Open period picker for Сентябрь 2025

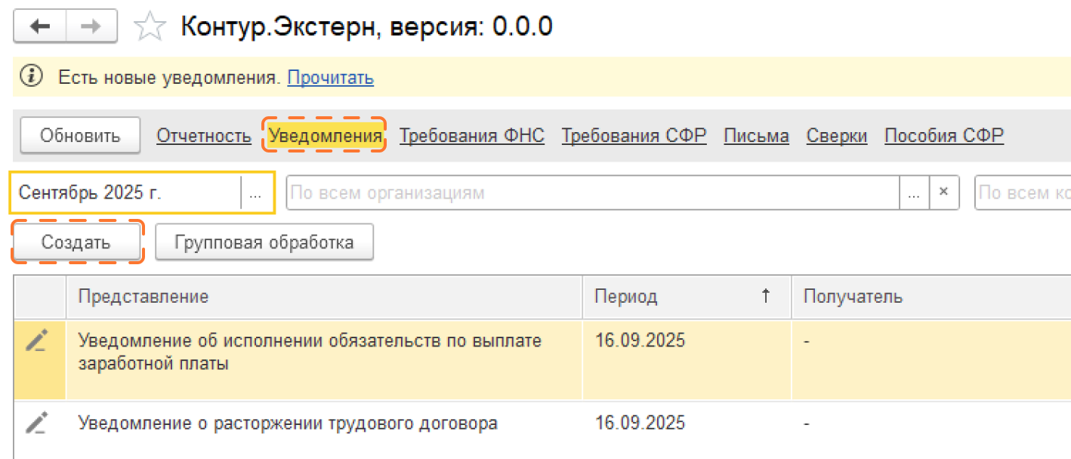click(x=256, y=193)
